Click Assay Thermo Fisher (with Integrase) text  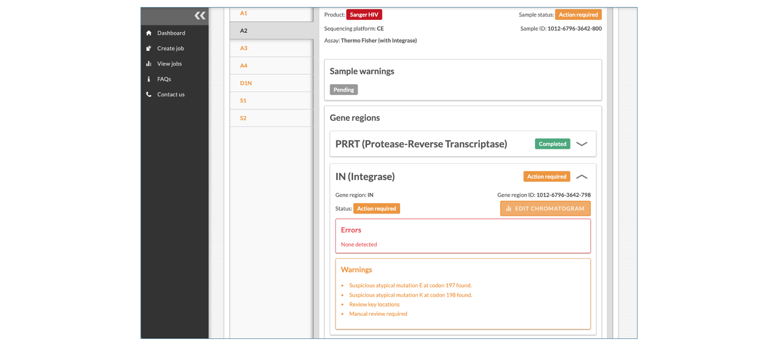pos(371,41)
